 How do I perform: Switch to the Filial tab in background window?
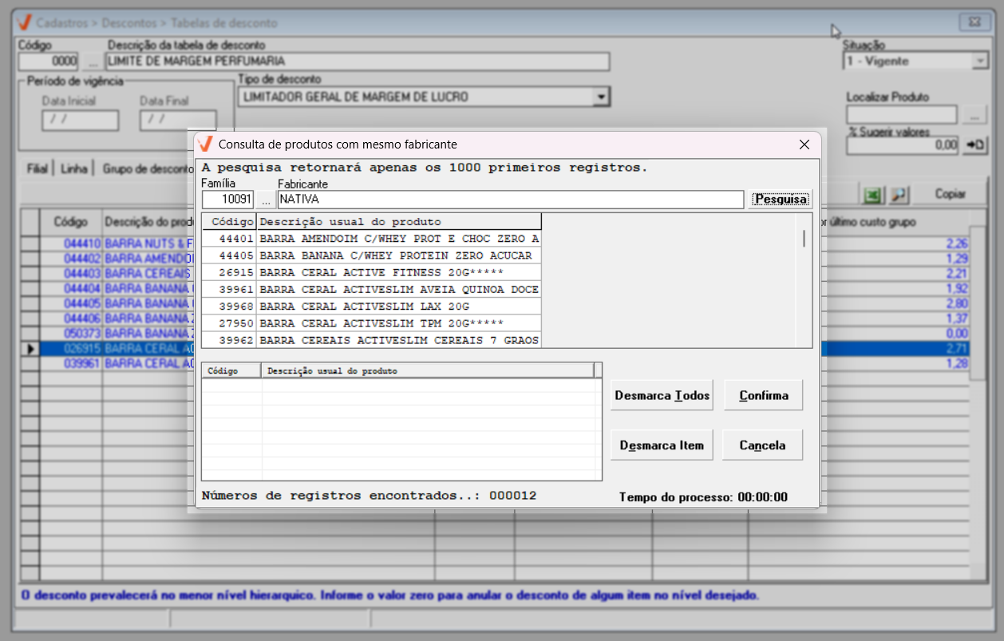tap(38, 169)
